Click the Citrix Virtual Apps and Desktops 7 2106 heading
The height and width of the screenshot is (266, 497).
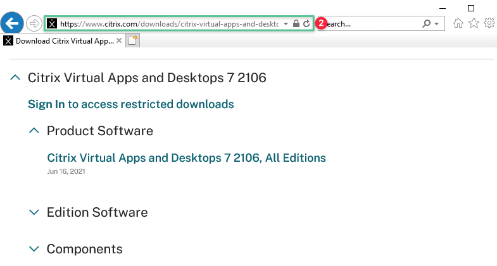click(147, 78)
